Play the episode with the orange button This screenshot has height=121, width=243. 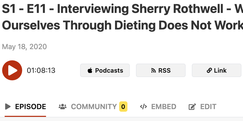[x=10, y=70]
